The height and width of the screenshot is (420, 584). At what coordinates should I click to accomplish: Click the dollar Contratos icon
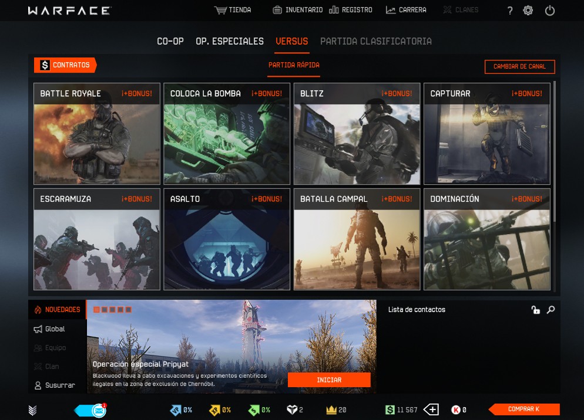45,65
